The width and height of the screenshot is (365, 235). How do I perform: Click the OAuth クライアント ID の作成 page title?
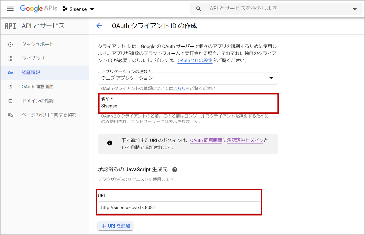154,26
